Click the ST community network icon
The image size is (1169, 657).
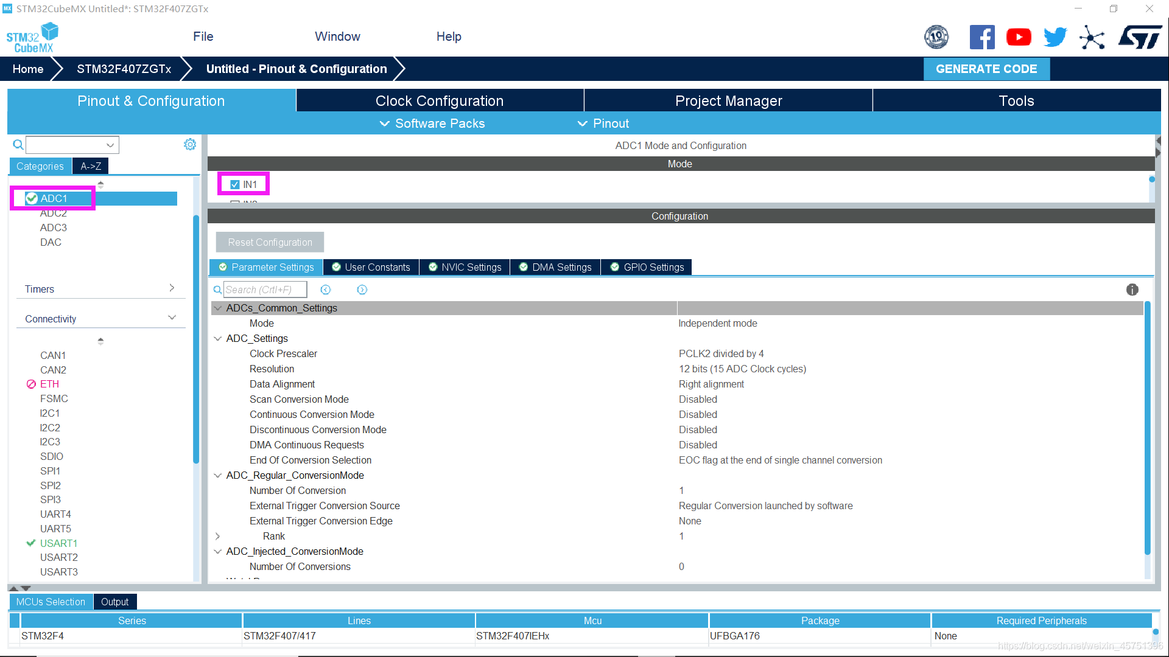click(1092, 38)
